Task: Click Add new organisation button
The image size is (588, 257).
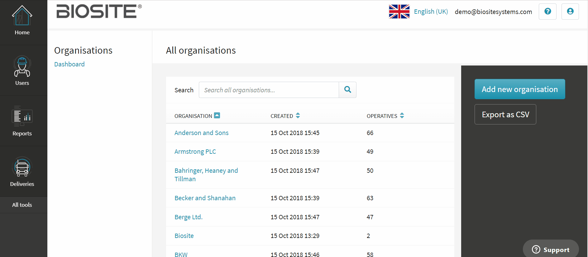Action: [x=520, y=89]
